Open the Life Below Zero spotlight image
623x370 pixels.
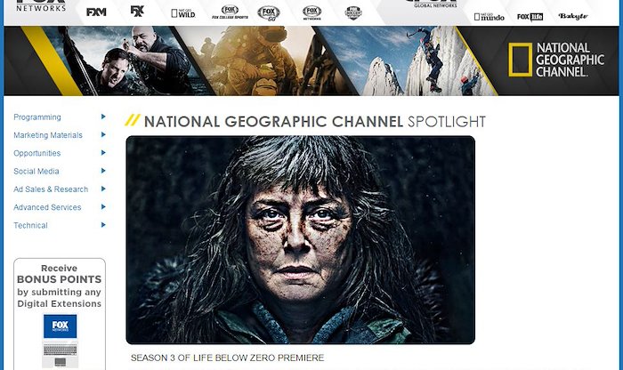[x=301, y=240]
